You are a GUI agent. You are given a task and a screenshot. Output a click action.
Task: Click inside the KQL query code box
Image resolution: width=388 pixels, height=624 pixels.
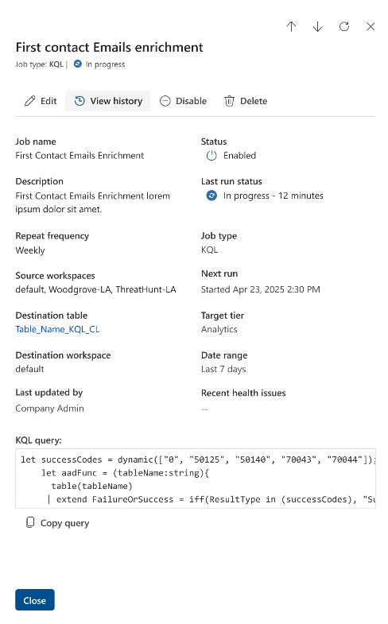[x=196, y=479]
